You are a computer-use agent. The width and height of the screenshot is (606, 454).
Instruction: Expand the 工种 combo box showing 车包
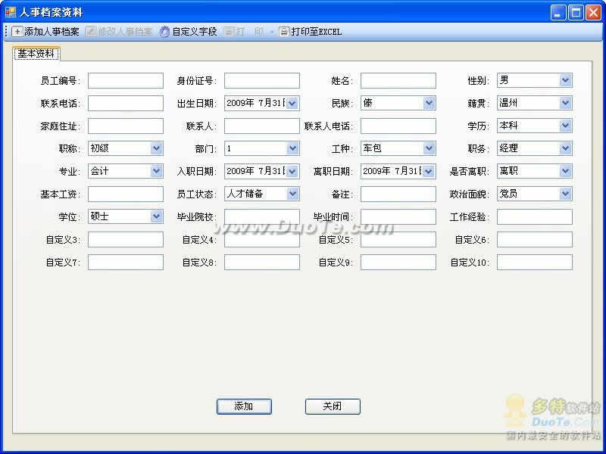pos(398,148)
